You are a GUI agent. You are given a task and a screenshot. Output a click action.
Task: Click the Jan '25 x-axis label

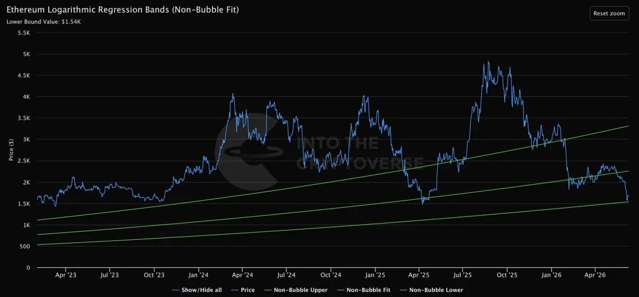coord(375,276)
